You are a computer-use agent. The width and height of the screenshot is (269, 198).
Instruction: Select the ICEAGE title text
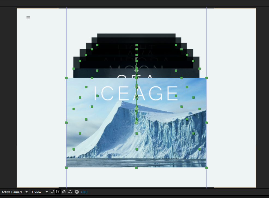pyautogui.click(x=136, y=93)
